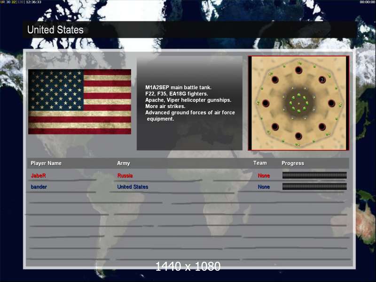
Task: Click the United States army entry for bander
Action: [133, 187]
